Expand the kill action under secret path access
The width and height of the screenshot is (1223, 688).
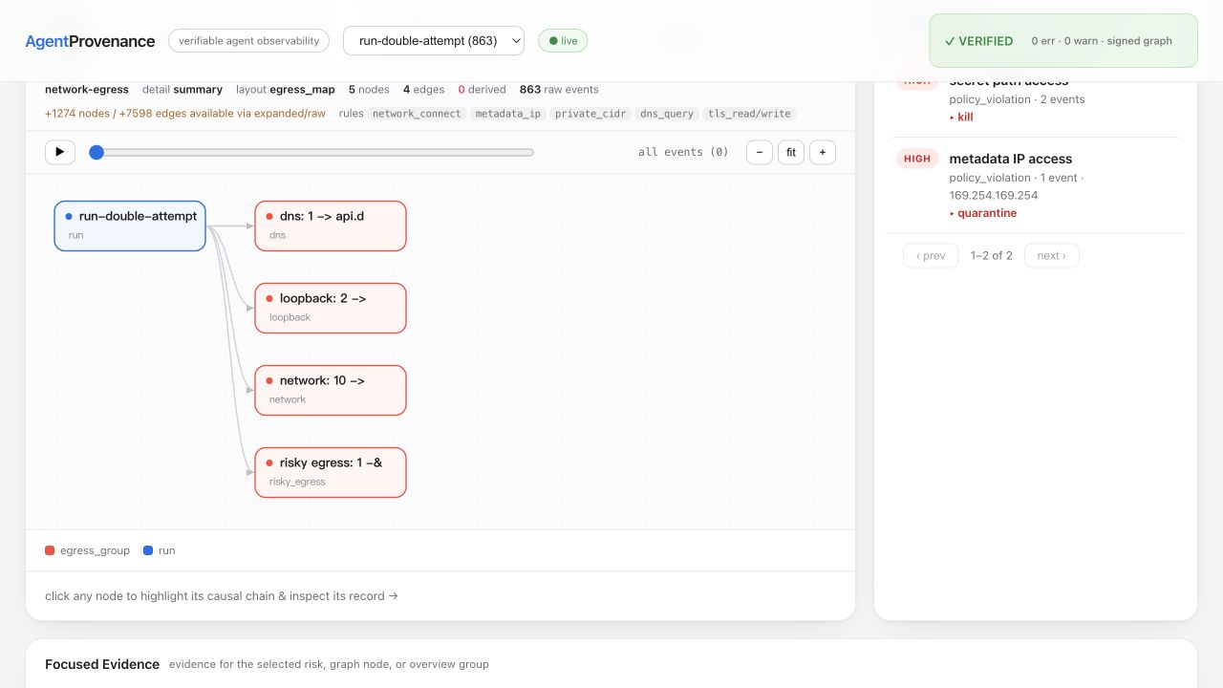[961, 117]
